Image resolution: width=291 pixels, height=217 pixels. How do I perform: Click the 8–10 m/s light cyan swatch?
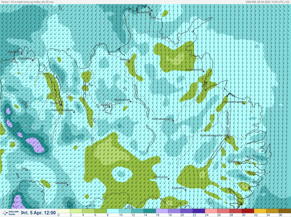pyautogui.click(x=113, y=211)
